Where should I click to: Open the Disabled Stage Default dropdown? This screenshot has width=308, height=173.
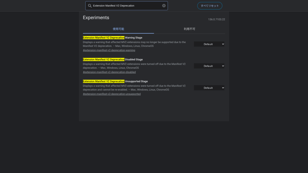pos(209,66)
